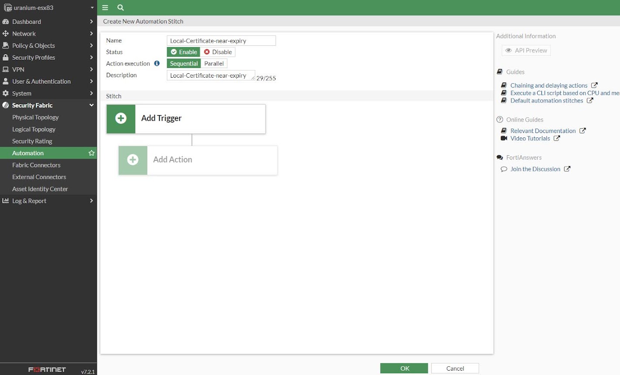Click the Action execution info icon
This screenshot has height=375, width=620.
tap(157, 63)
